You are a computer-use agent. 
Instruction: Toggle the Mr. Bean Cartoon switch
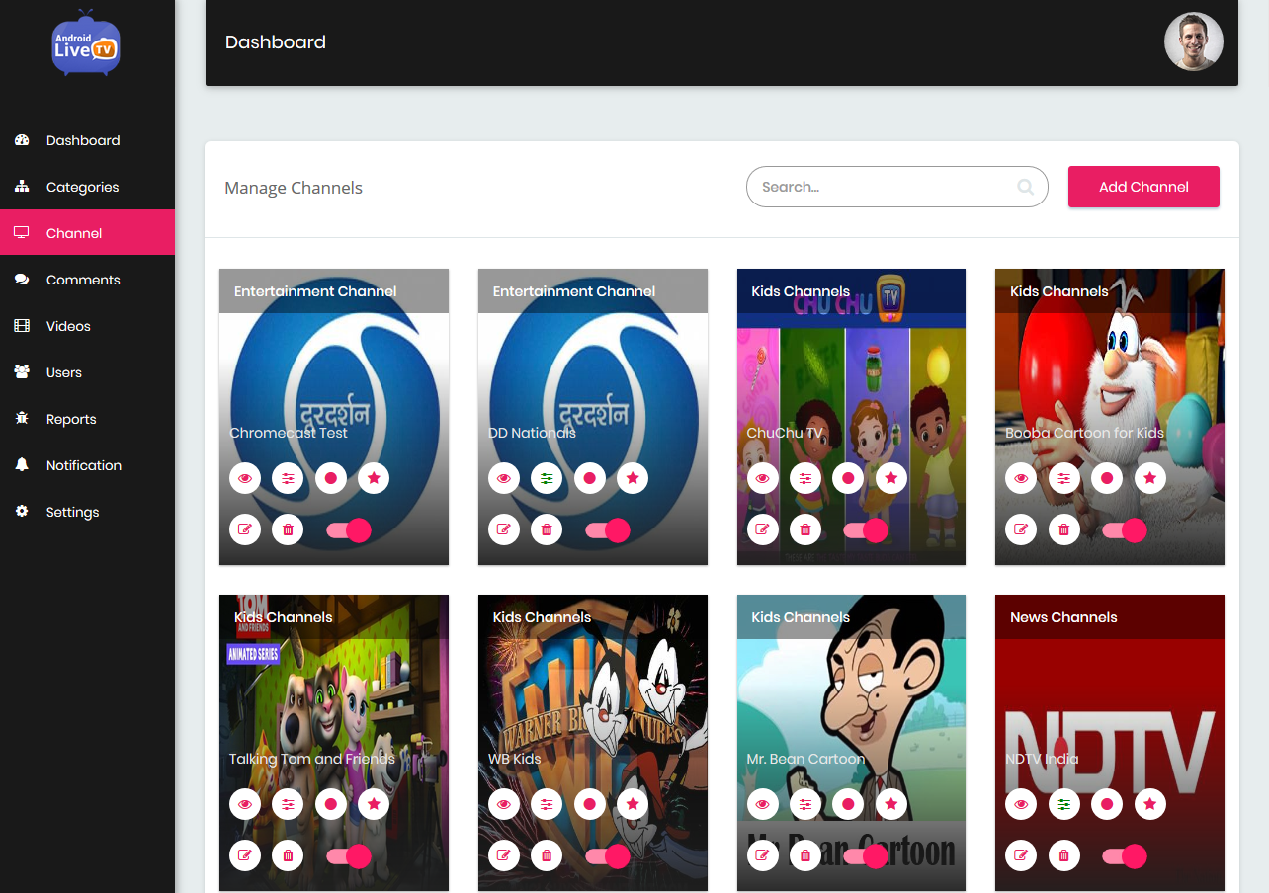click(x=866, y=856)
